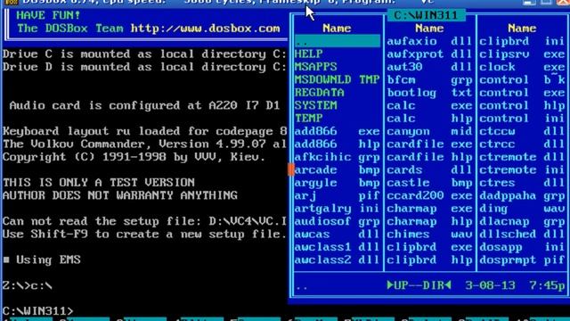Screen dimensions: 570x321
Task: Select file ctremote ini
Action: click(x=522, y=170)
